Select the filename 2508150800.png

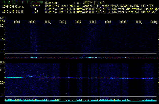(13, 7)
